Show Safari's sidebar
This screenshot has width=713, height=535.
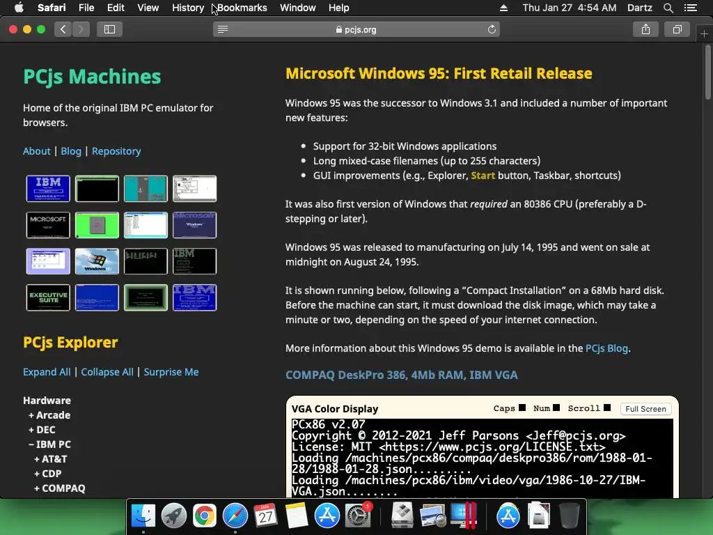[x=109, y=29]
